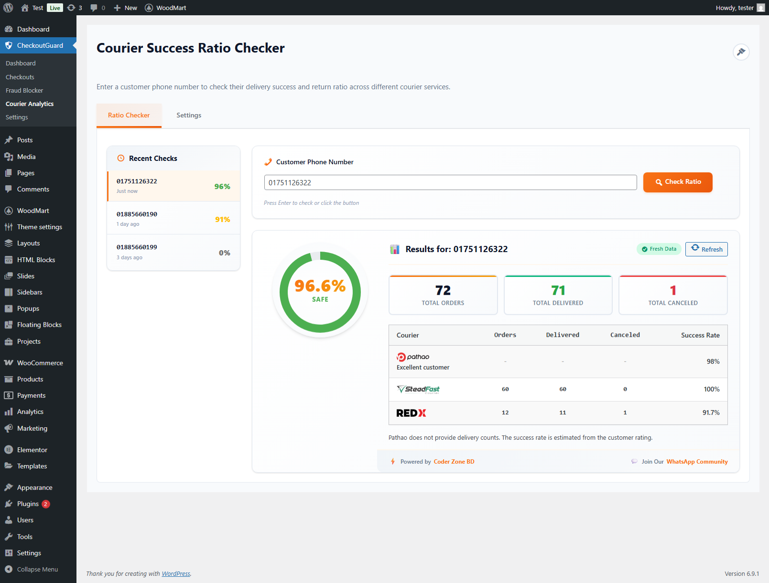Open the WordPress logo menu
The width and height of the screenshot is (769, 583).
(x=8, y=8)
